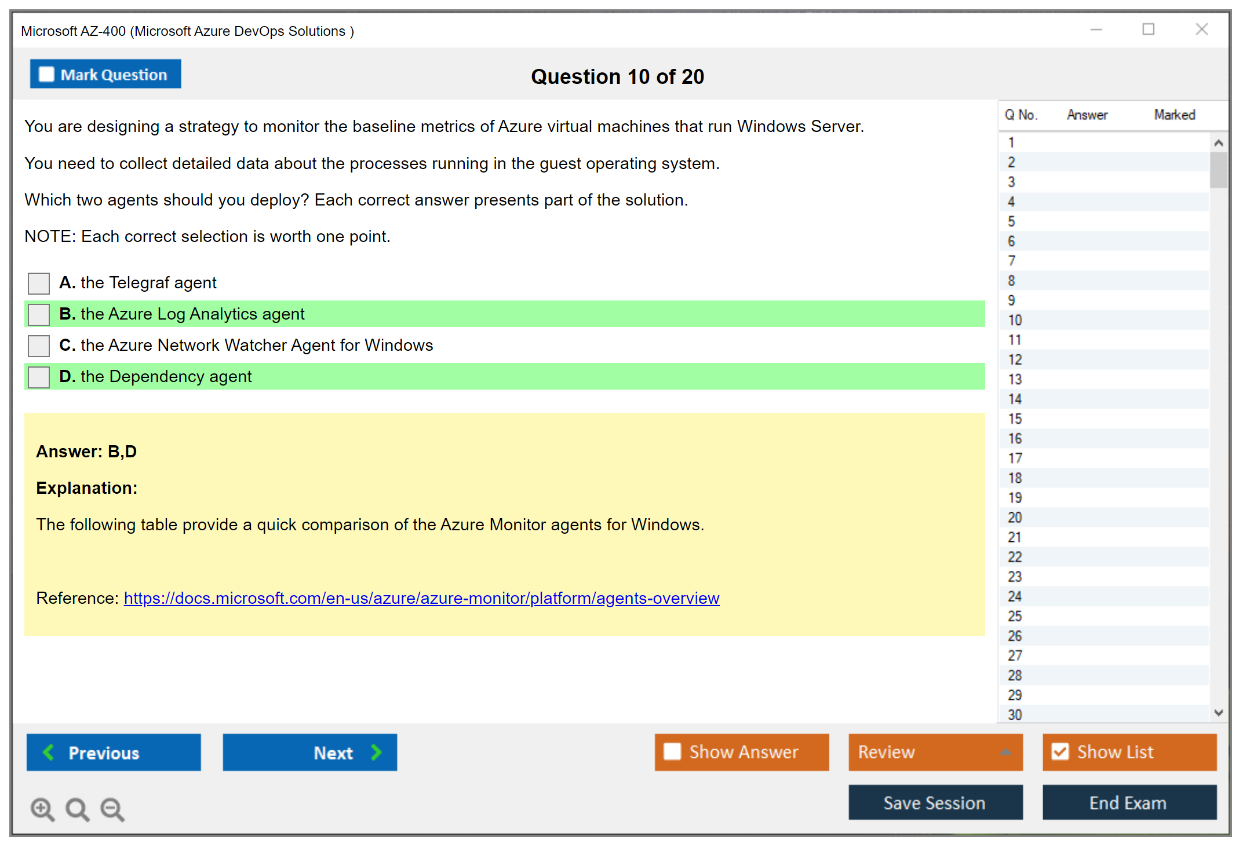Select question 20 in the list
The height and width of the screenshot is (851, 1246).
tap(1015, 517)
